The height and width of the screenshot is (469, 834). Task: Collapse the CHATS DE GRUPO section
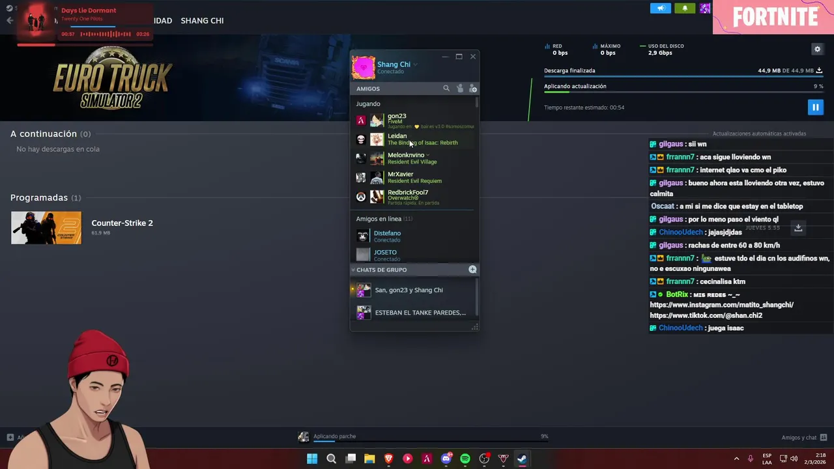click(x=353, y=270)
